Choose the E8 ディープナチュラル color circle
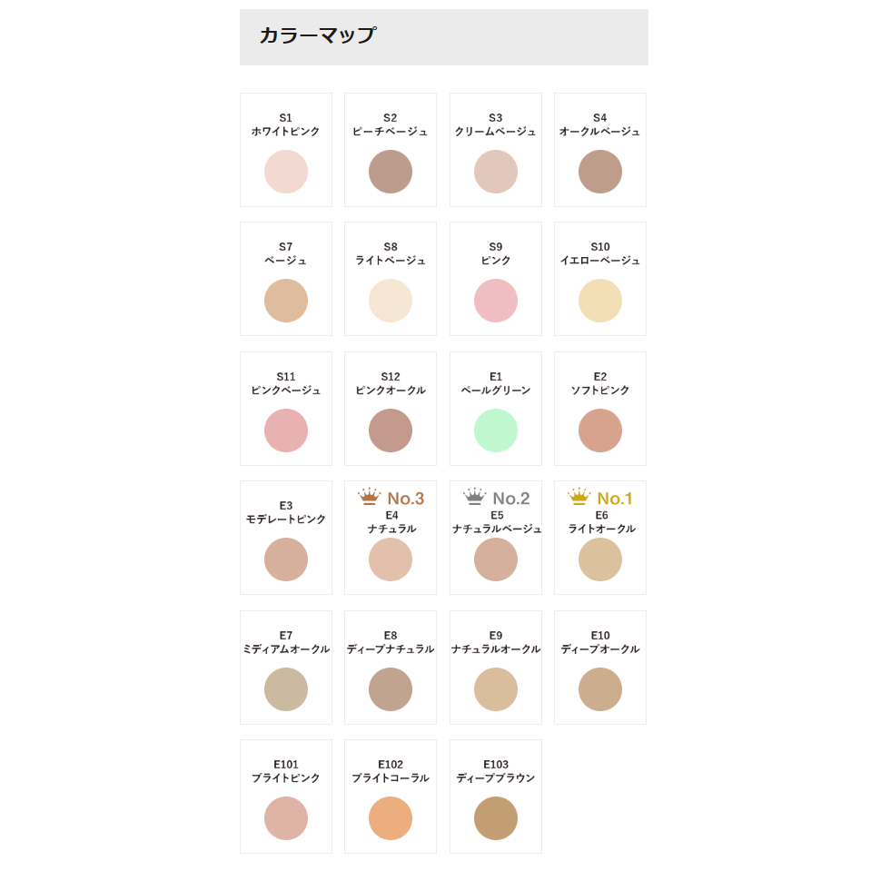The image size is (871, 871). click(391, 689)
